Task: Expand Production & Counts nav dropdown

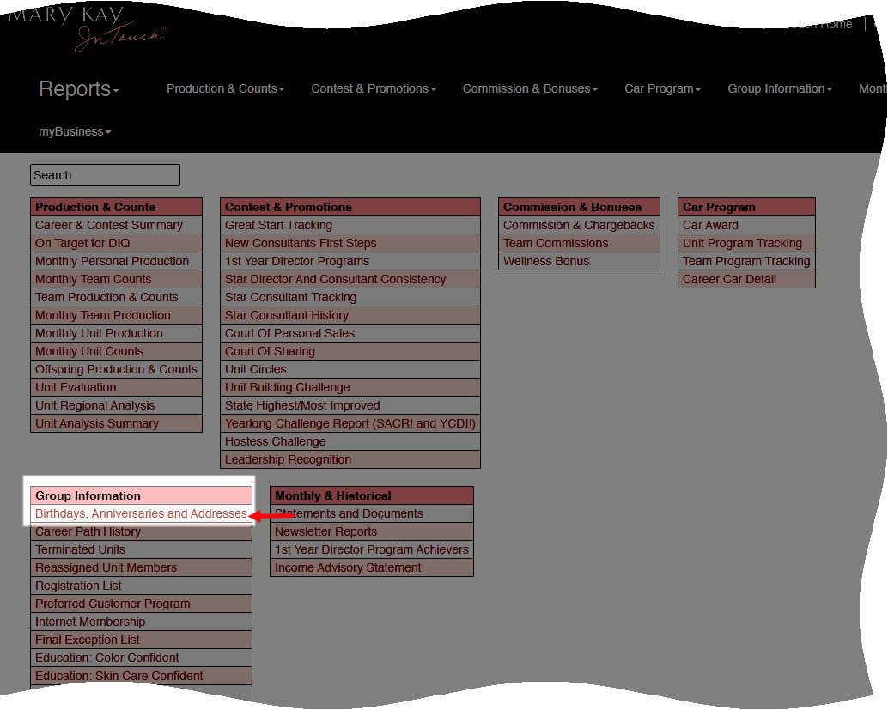Action: point(225,89)
